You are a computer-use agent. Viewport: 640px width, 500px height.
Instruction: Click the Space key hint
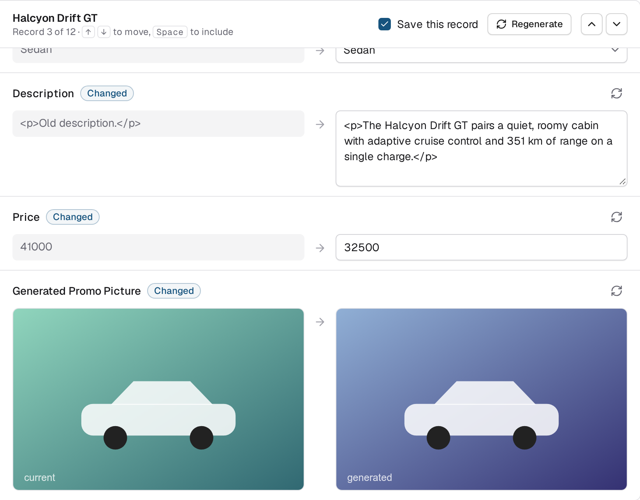tap(170, 32)
